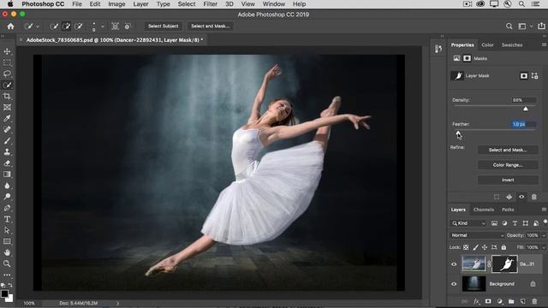This screenshot has width=548, height=308.
Task: Toggle Lock image pixels brush icon
Action: click(x=475, y=247)
